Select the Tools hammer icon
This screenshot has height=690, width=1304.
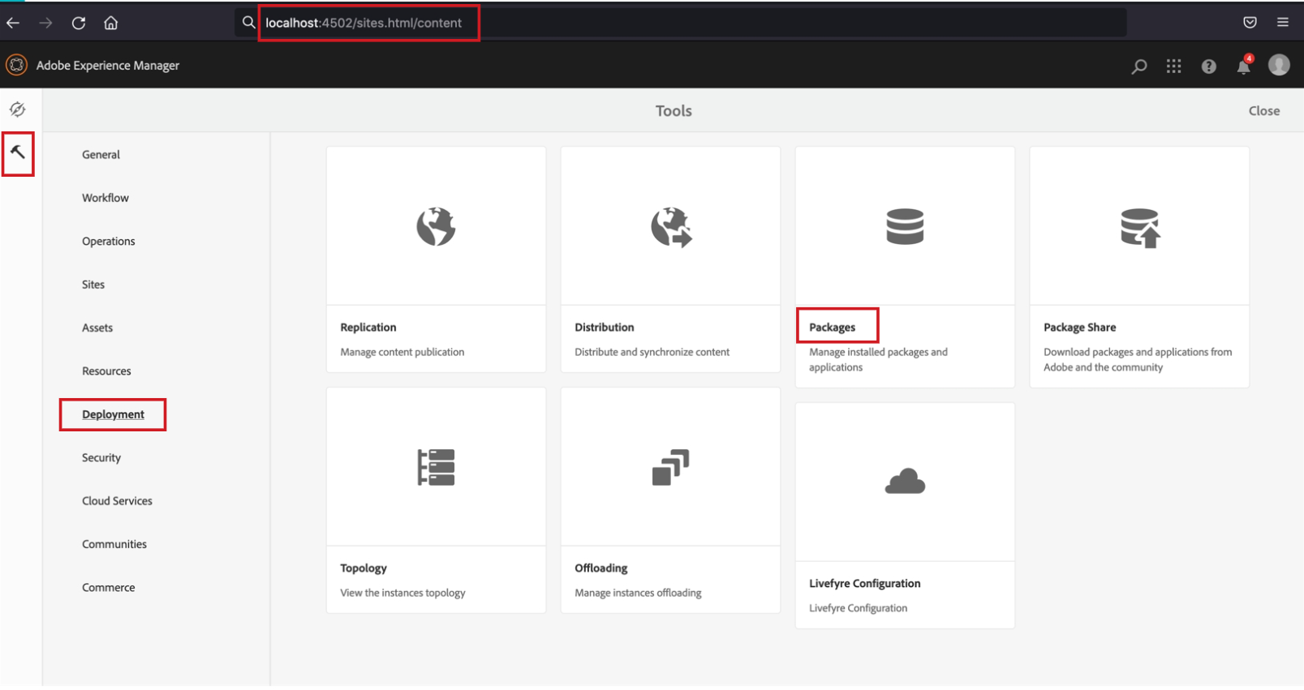[x=17, y=152]
